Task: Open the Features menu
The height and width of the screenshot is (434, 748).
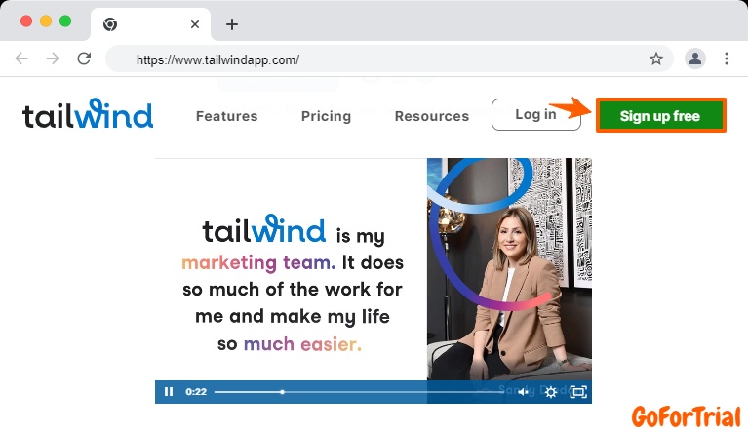Action: coord(226,116)
